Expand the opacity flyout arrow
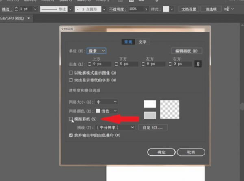 click(146, 9)
